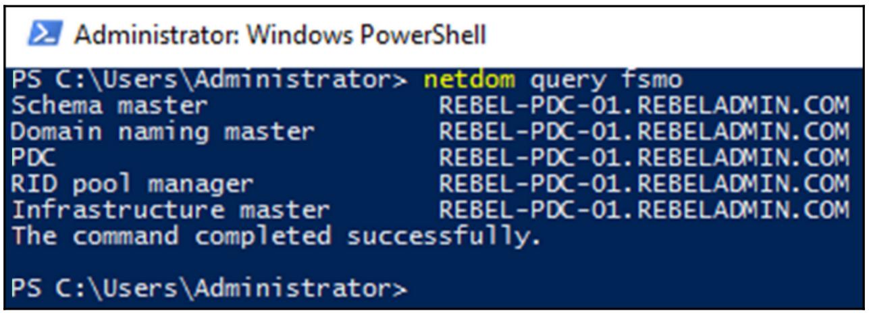Image resolution: width=869 pixels, height=313 pixels.
Task: Click the server name beside RID pool manager
Action: pos(643,183)
